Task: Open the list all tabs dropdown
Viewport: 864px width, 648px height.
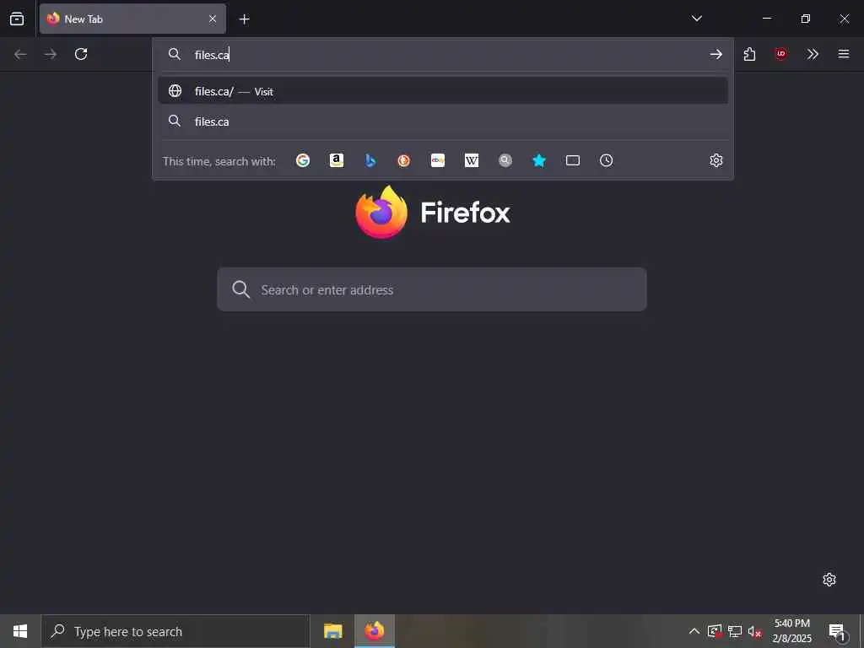Action: [x=696, y=19]
